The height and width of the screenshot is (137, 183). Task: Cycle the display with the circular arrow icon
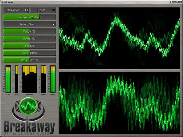27,10
